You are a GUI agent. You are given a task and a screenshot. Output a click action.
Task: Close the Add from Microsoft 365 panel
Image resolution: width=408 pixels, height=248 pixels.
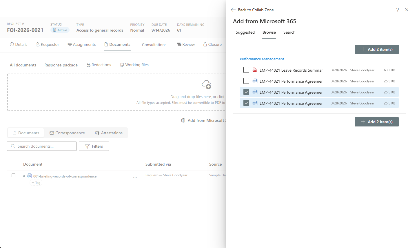tap(406, 10)
